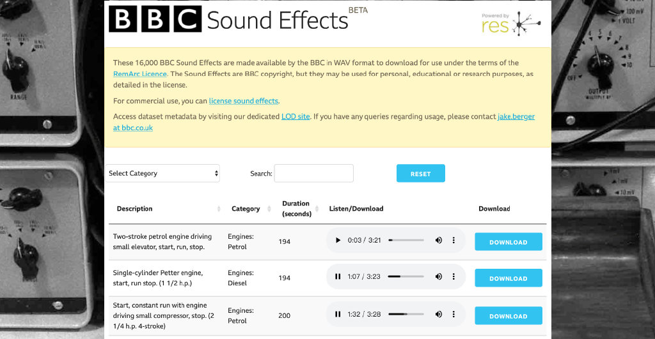Download the Single-cylinder Petter engine sound
The width and height of the screenshot is (655, 339).
[x=508, y=278]
